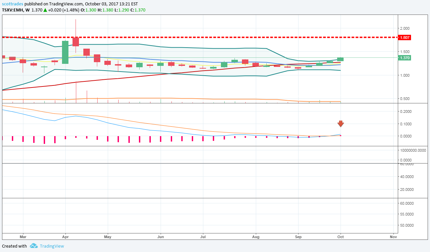This screenshot has width=430, height=252.
Task: Click the TSXV:EMH, W symbol title
Action: click(16, 10)
